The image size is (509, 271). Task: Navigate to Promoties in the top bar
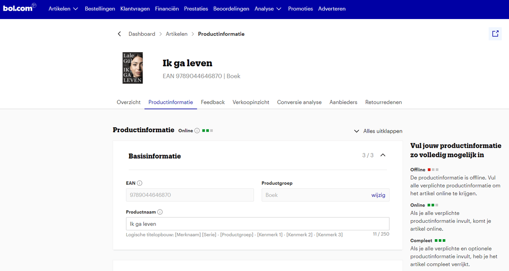(x=300, y=8)
